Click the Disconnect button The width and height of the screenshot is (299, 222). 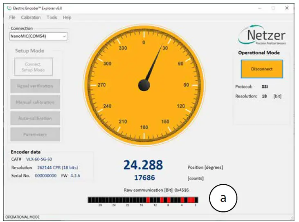(262, 69)
